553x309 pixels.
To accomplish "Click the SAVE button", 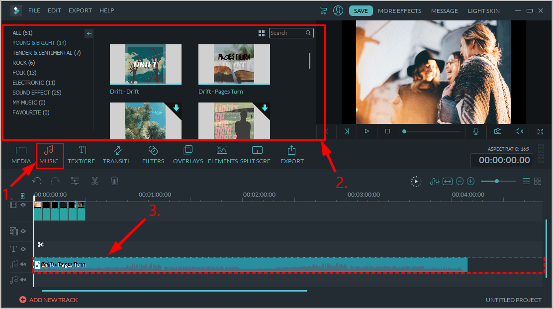I will pyautogui.click(x=361, y=10).
